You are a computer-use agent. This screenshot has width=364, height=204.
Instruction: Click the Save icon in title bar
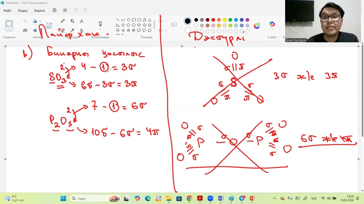pyautogui.click(x=54, y=10)
